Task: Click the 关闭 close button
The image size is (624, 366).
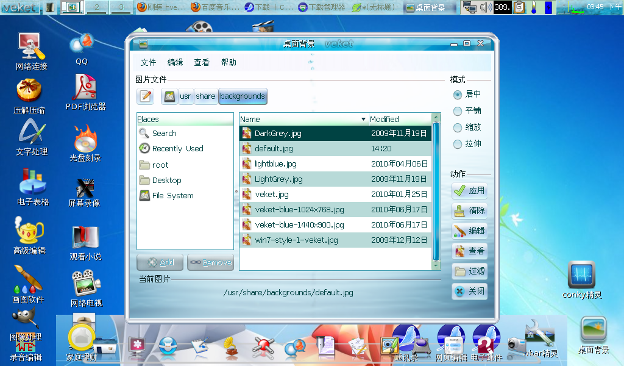Action: point(470,291)
